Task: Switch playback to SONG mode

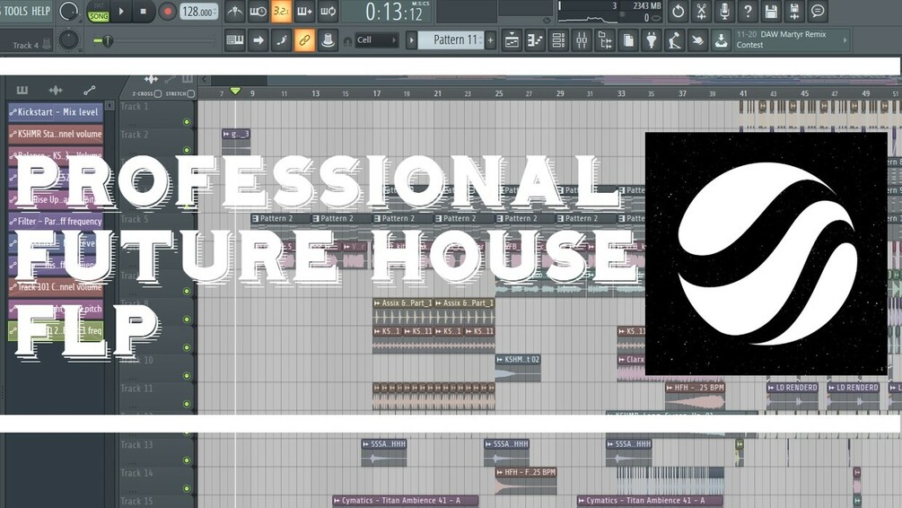Action: click(99, 17)
